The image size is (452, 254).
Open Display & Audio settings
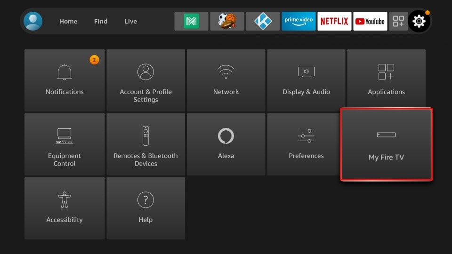(x=306, y=80)
